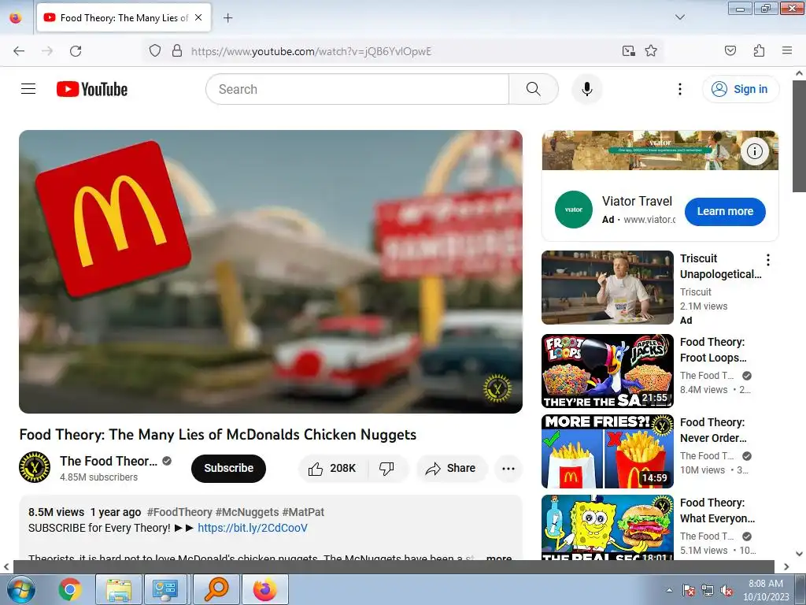Dislike the video with thumbs down

(x=386, y=468)
